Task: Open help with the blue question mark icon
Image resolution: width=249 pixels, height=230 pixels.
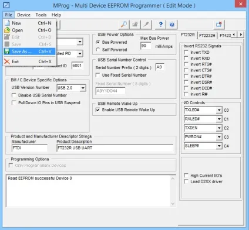Action: pos(160,25)
